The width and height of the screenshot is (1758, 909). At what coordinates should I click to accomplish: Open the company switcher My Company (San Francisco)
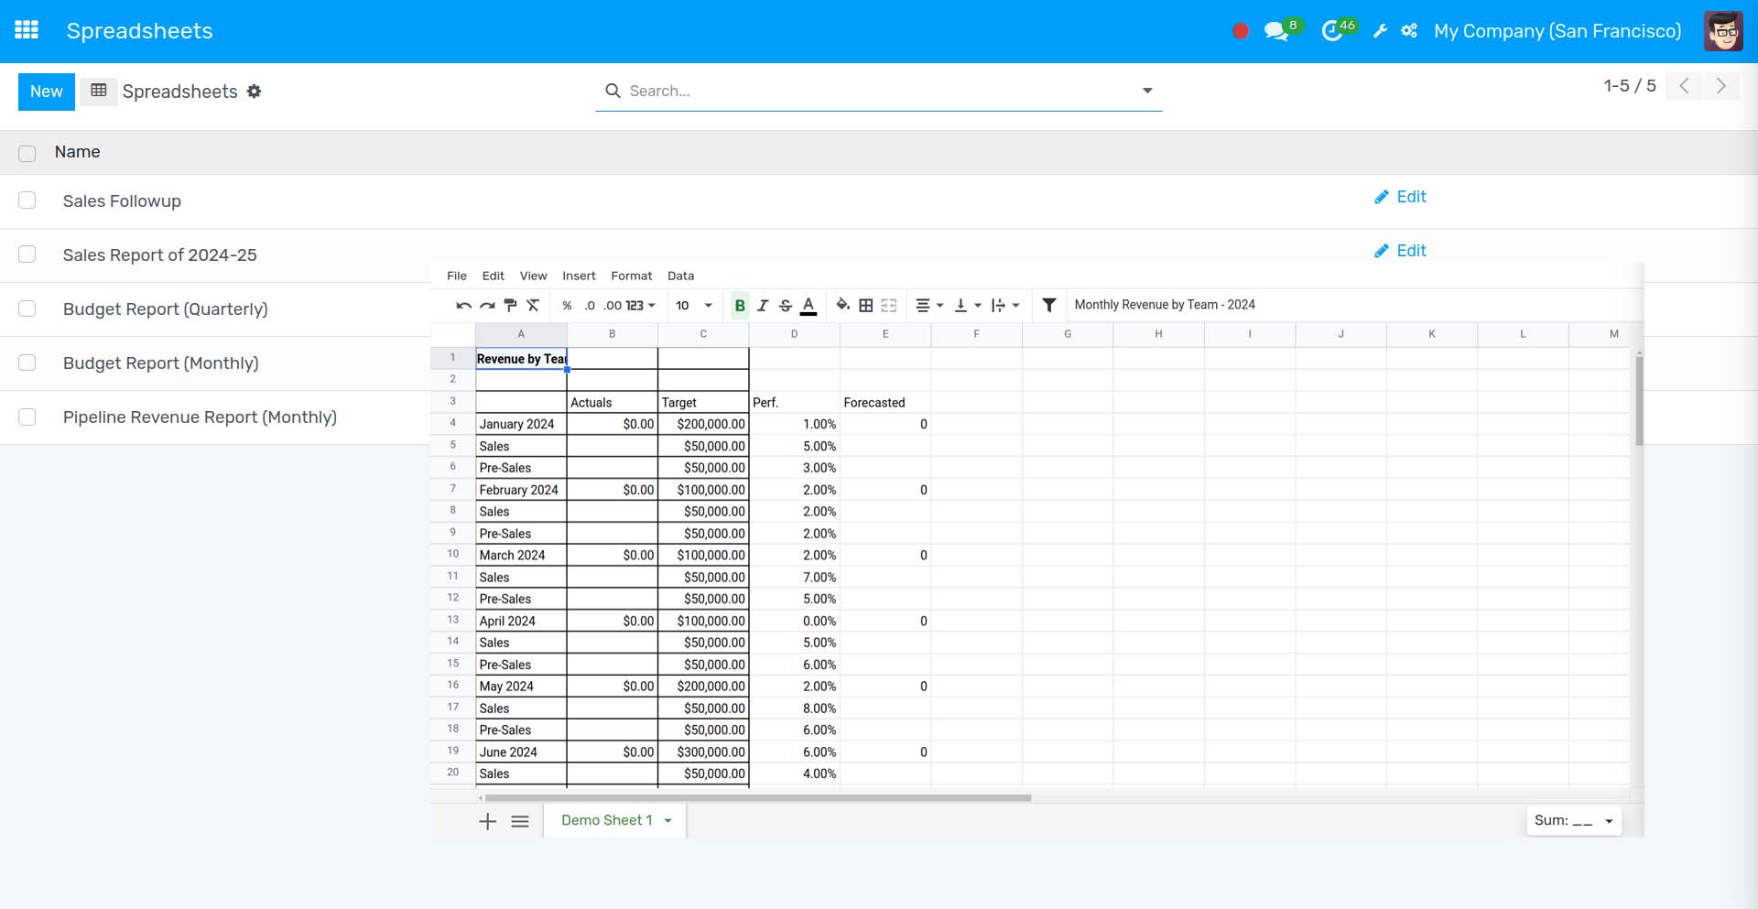[1557, 31]
